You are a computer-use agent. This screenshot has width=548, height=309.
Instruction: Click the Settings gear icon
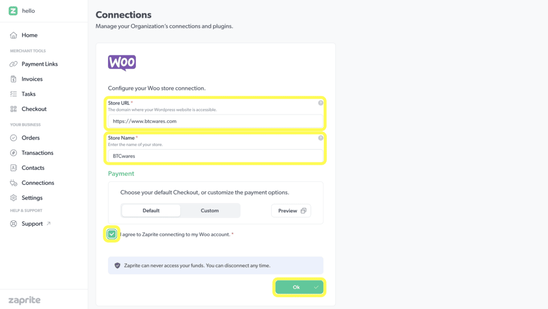[x=14, y=198]
